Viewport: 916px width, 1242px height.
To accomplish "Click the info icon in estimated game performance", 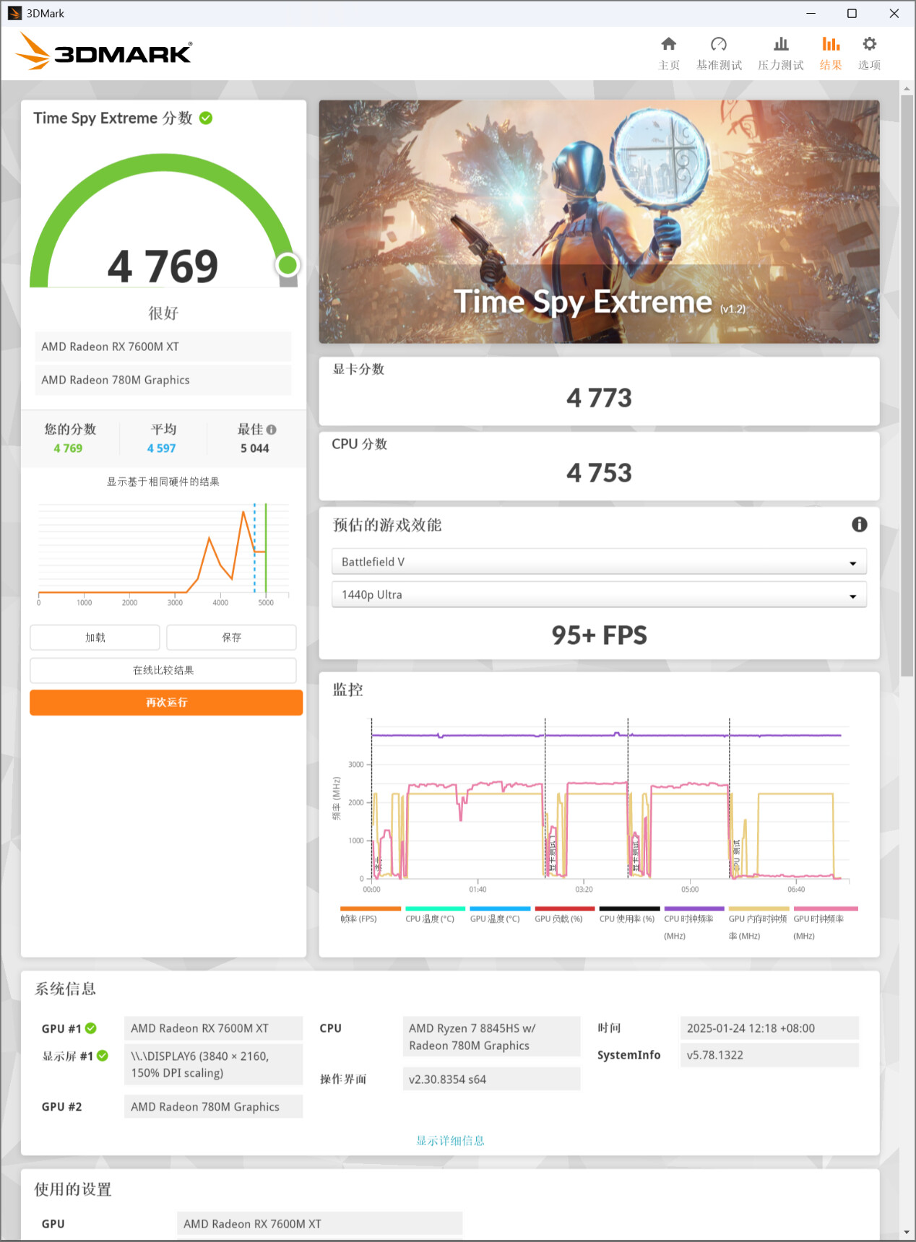I will [859, 525].
